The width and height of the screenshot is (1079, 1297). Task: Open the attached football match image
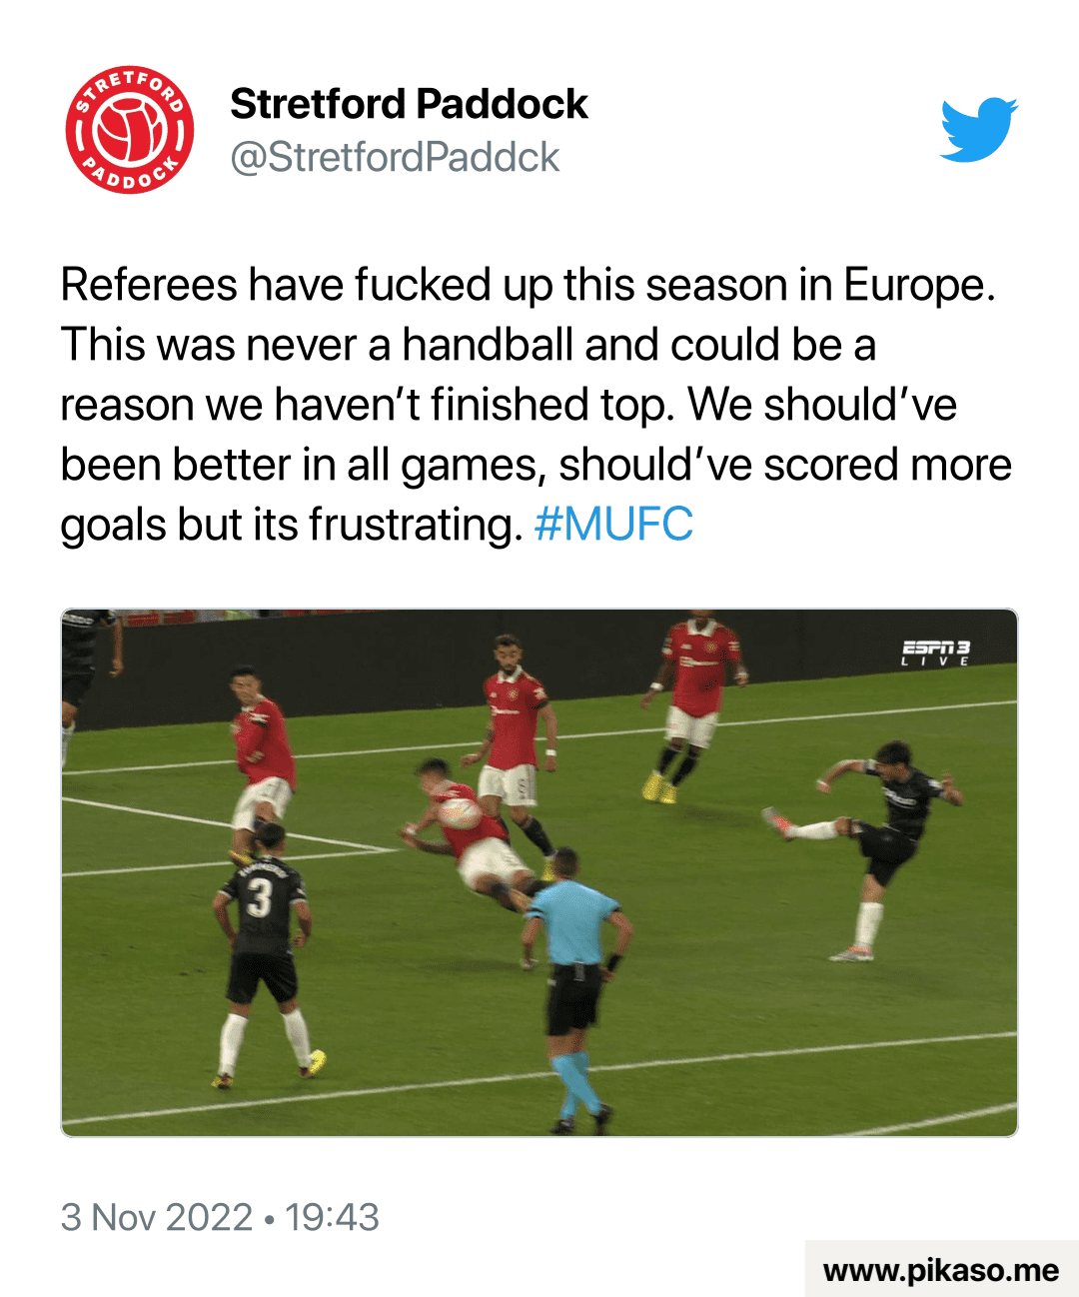(539, 872)
